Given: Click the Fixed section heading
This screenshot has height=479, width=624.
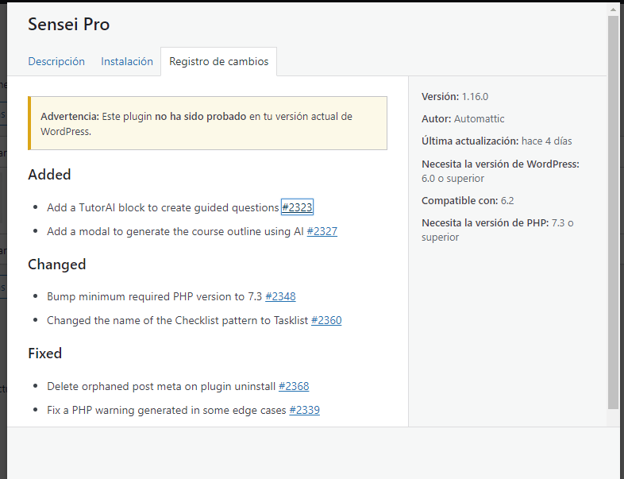Looking at the screenshot, I should point(45,353).
